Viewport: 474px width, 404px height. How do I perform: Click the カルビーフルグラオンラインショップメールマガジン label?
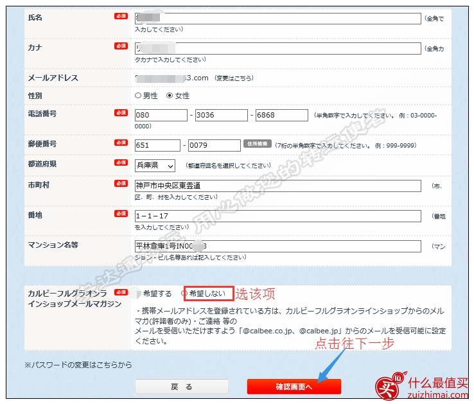point(75,299)
